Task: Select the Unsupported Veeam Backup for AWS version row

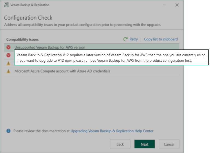Action: coord(92,47)
